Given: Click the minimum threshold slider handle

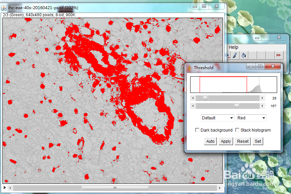Looking at the screenshot, I should 205,98.
